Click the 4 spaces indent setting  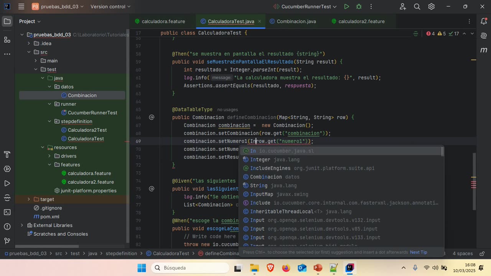[462, 253]
